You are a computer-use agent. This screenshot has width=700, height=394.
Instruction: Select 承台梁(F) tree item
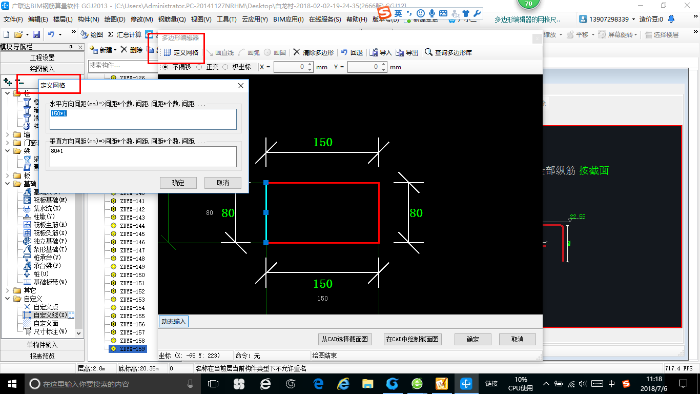pyautogui.click(x=47, y=266)
